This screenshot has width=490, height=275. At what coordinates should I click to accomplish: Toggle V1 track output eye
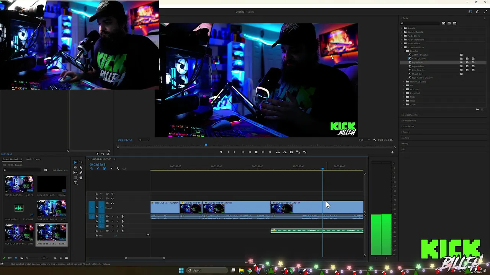pyautogui.click(x=112, y=203)
